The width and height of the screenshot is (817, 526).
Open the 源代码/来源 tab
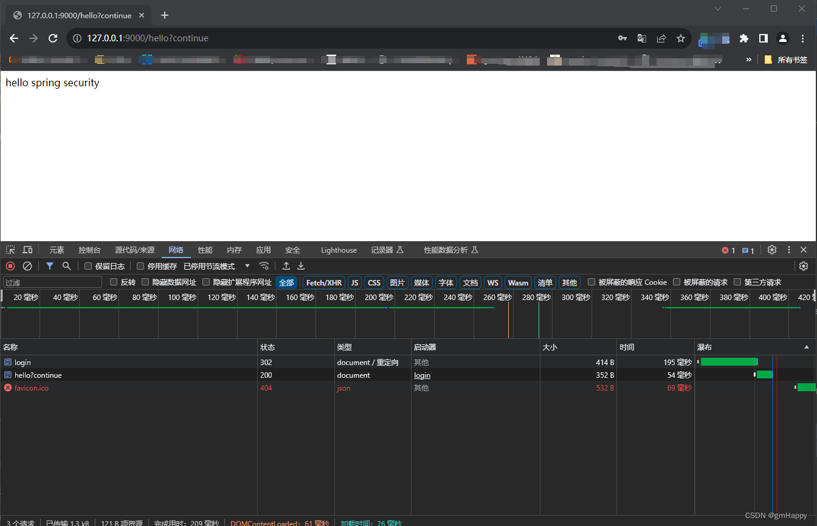(x=135, y=250)
